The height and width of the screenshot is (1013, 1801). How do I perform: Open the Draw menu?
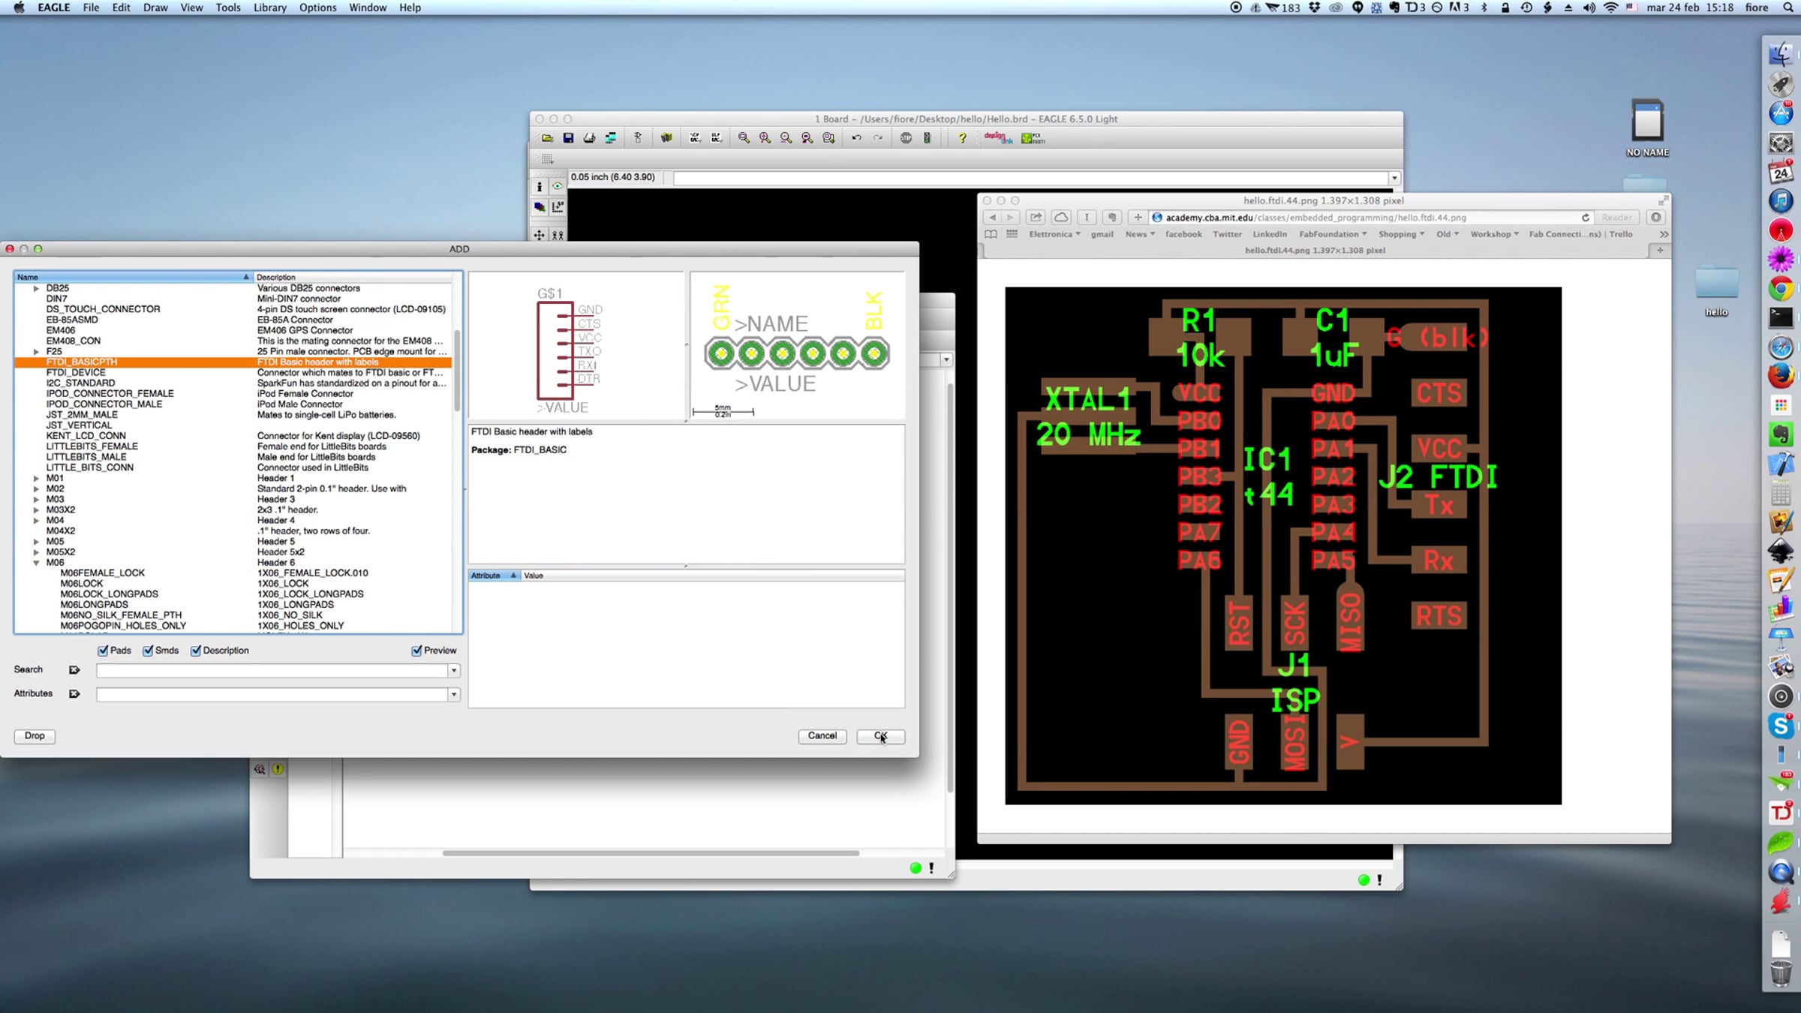point(155,8)
